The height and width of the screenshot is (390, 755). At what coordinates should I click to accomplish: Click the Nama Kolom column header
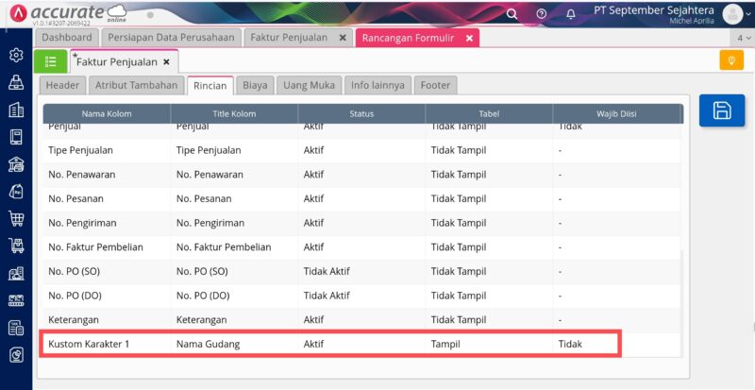click(x=106, y=114)
